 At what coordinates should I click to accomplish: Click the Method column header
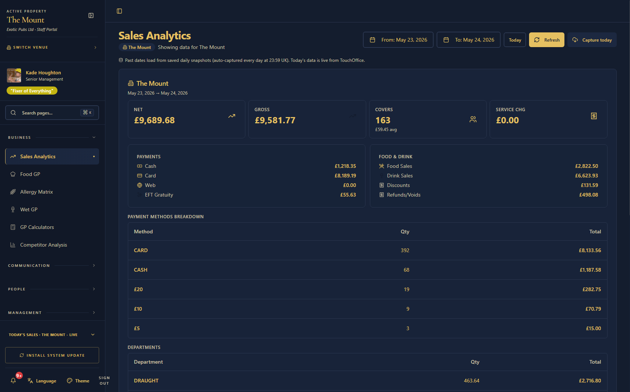pyautogui.click(x=143, y=232)
